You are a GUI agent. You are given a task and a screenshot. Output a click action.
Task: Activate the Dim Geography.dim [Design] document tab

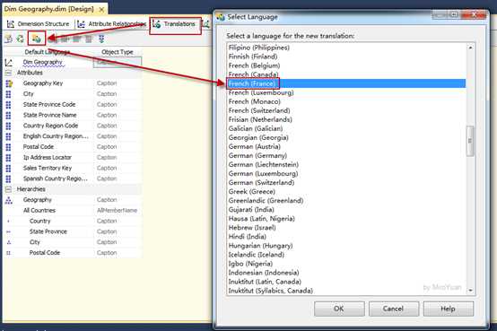click(x=48, y=9)
